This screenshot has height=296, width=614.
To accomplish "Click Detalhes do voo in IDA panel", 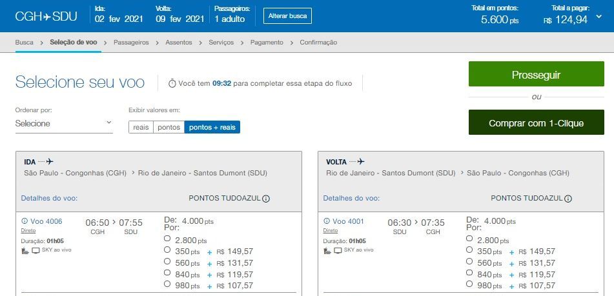I will click(49, 198).
